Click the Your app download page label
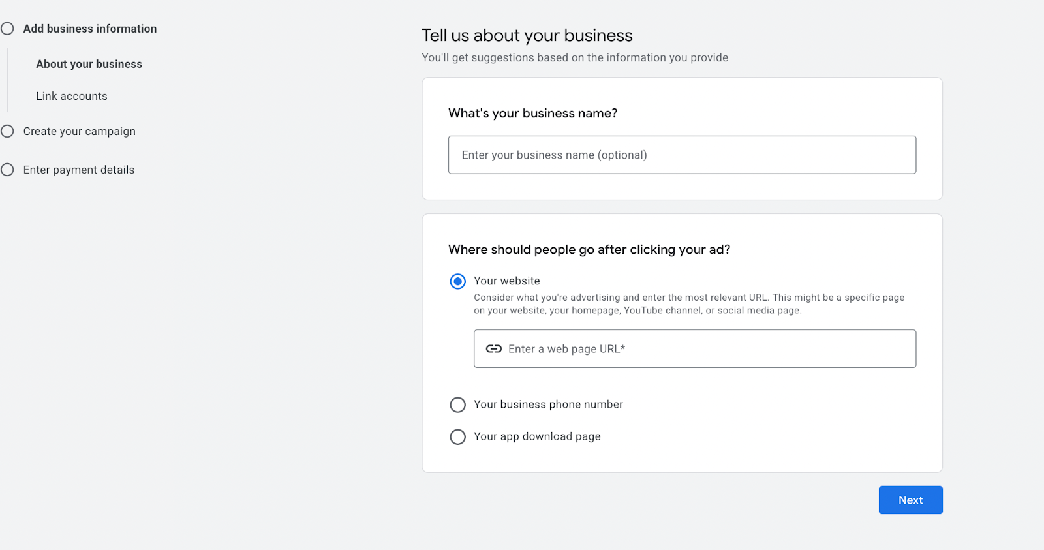1044x550 pixels. [536, 436]
